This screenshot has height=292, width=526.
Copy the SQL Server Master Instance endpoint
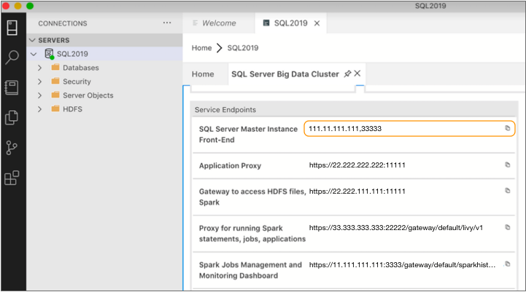point(508,128)
